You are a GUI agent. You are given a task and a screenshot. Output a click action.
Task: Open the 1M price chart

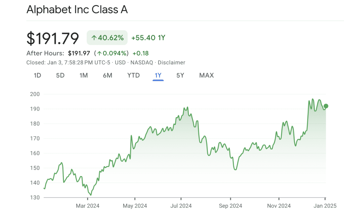click(84, 75)
